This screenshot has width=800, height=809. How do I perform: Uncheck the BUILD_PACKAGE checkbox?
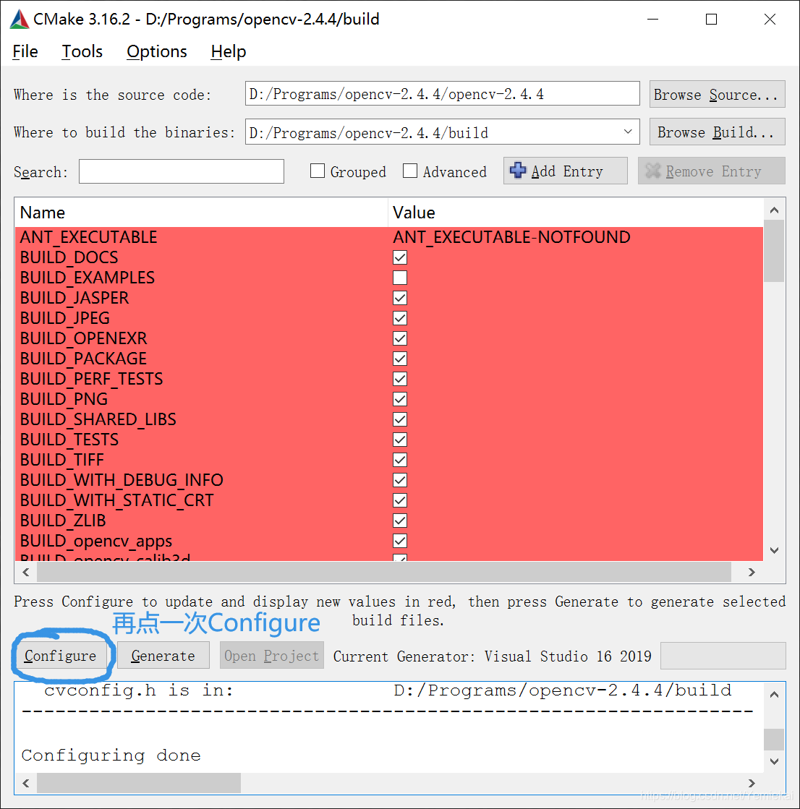(x=400, y=359)
